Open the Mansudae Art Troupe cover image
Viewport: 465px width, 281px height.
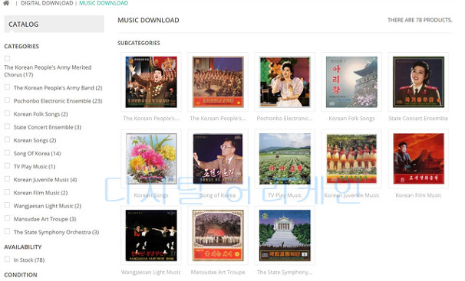point(218,236)
